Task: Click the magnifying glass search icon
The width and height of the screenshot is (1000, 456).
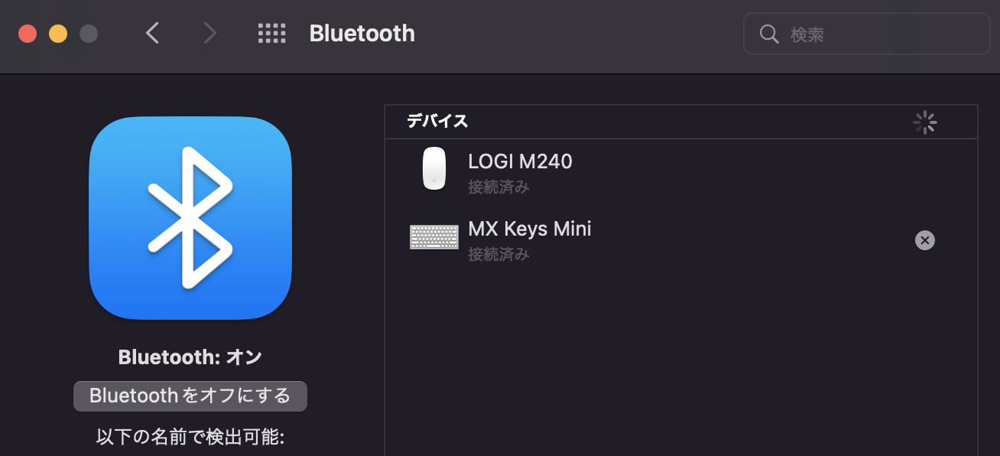Action: (x=768, y=34)
